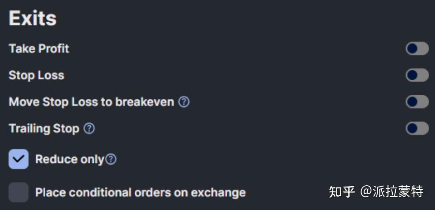Image resolution: width=435 pixels, height=210 pixels.
Task: Click the Move Stop Loss to breakeven text
Action: click(91, 102)
